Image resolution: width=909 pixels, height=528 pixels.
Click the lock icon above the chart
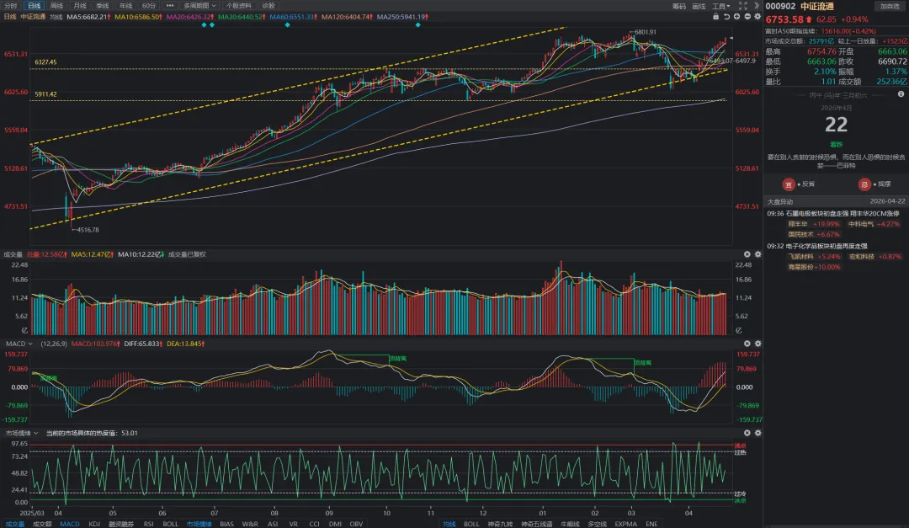(x=715, y=16)
